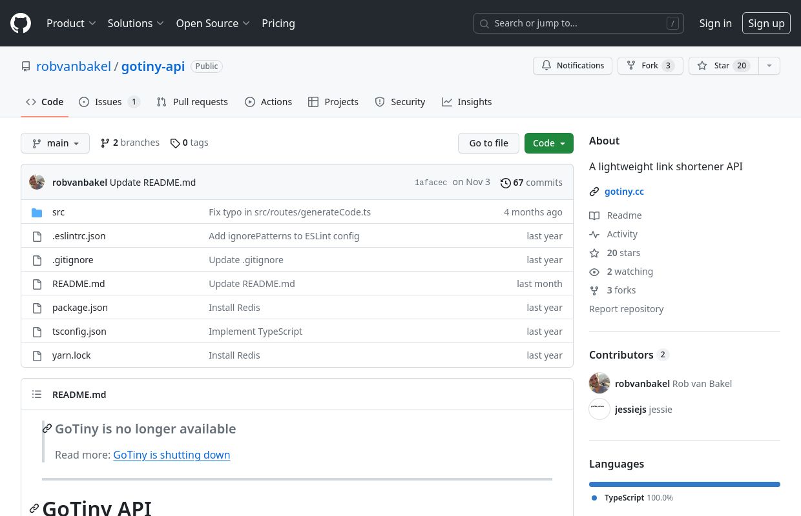Click the history clock icon beside 67 commits
This screenshot has height=516, width=801.
[506, 183]
